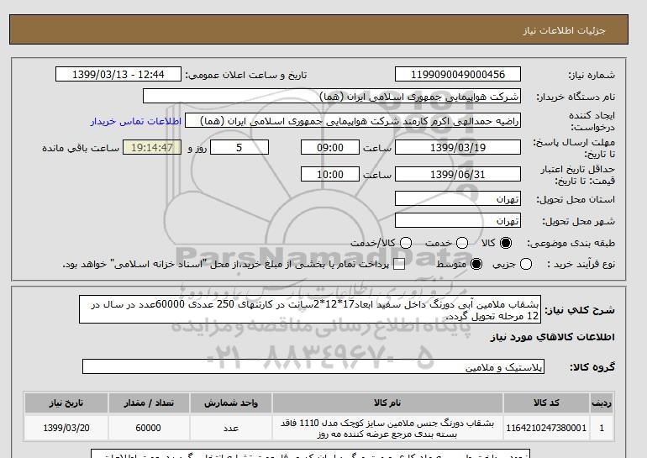Open the اطلاعات تماس خریدار link
This screenshot has height=458, width=647.
[136, 121]
